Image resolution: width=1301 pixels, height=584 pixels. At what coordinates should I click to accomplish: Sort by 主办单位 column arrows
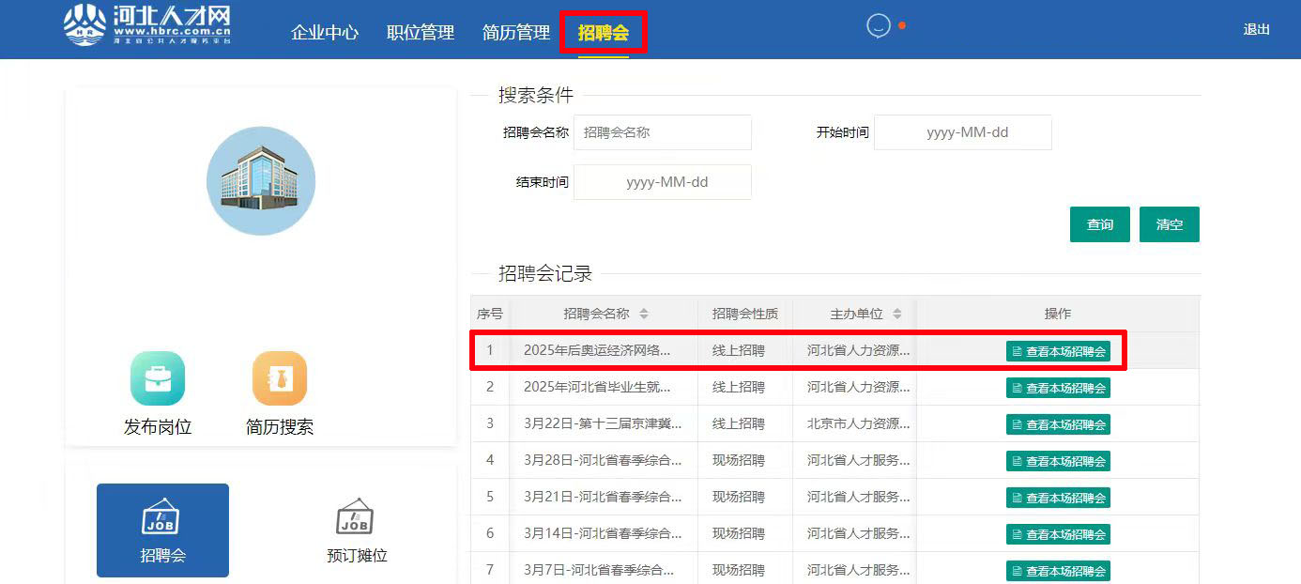[x=897, y=314]
